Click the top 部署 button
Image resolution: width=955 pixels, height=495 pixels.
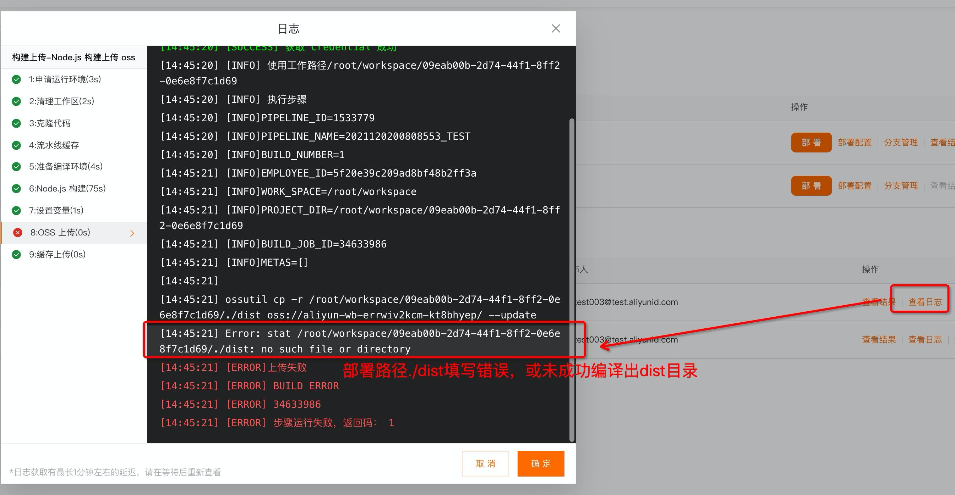[x=811, y=142]
